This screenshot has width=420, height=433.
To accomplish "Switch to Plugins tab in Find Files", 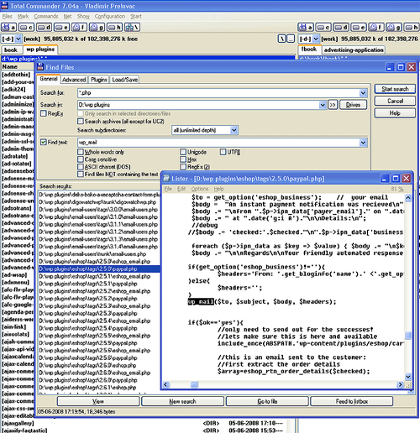I will click(x=99, y=80).
